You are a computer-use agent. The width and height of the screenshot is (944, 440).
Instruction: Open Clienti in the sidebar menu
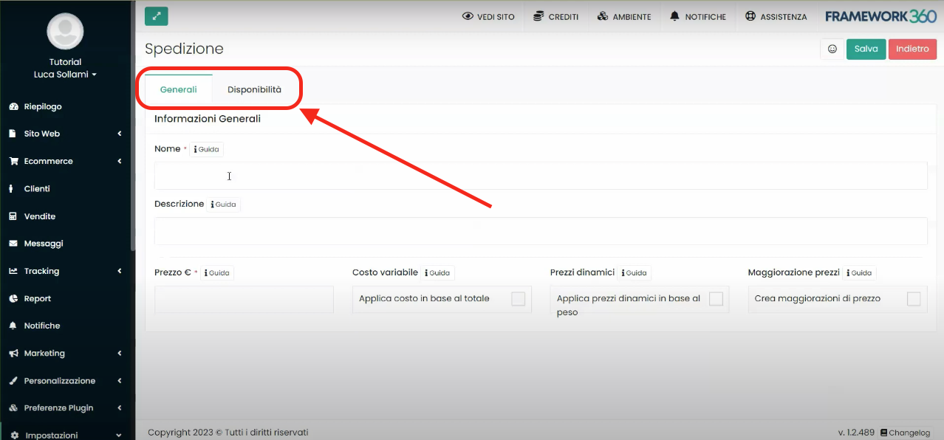click(x=37, y=188)
